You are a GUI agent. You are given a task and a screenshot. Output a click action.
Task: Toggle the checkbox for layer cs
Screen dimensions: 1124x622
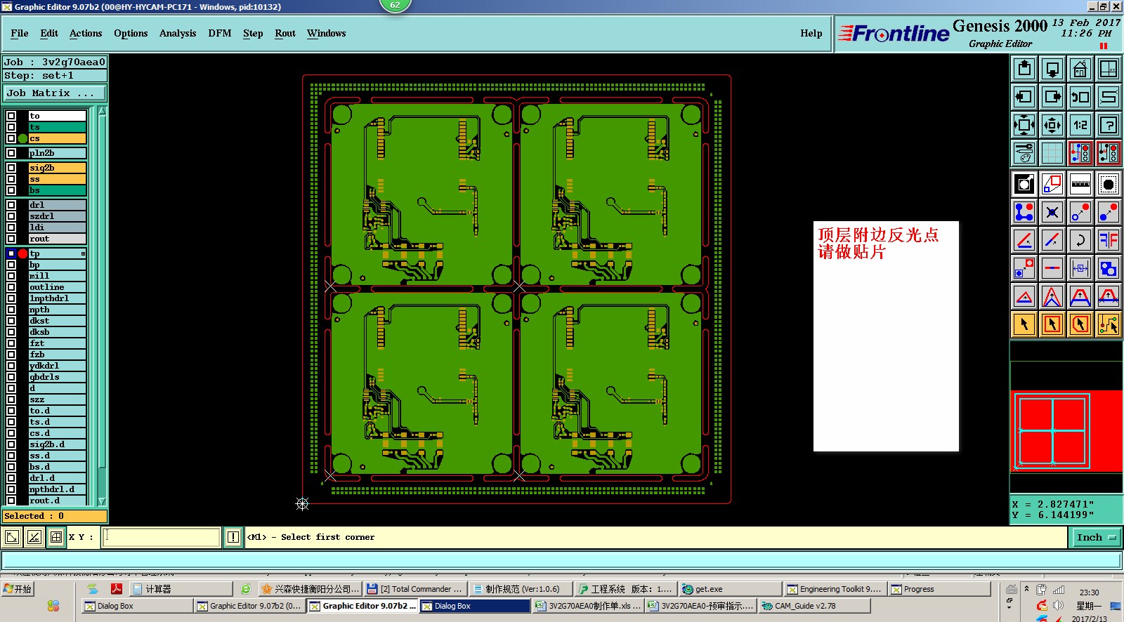11,138
